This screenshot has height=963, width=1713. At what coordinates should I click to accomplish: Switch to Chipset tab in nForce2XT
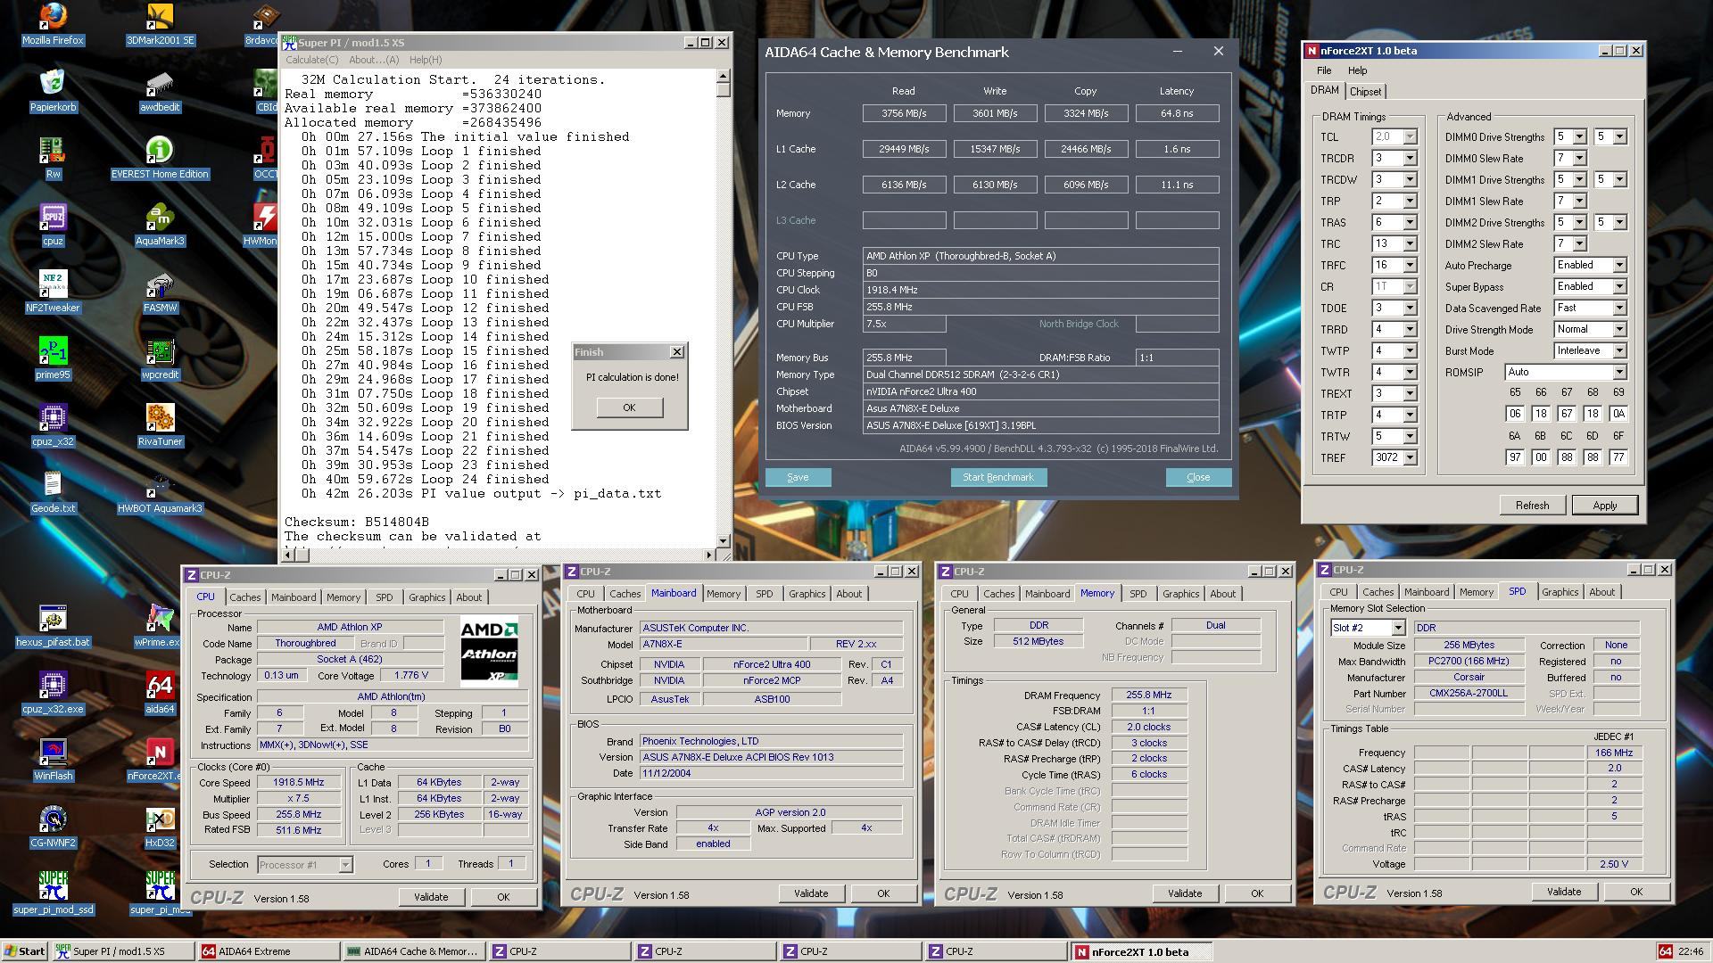(1365, 92)
